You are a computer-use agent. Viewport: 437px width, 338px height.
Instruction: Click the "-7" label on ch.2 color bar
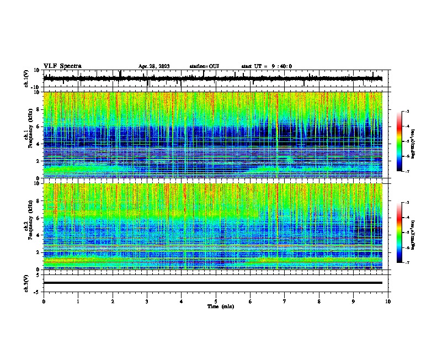point(407,262)
